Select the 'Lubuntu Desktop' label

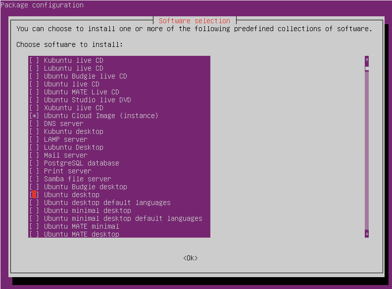pos(73,148)
